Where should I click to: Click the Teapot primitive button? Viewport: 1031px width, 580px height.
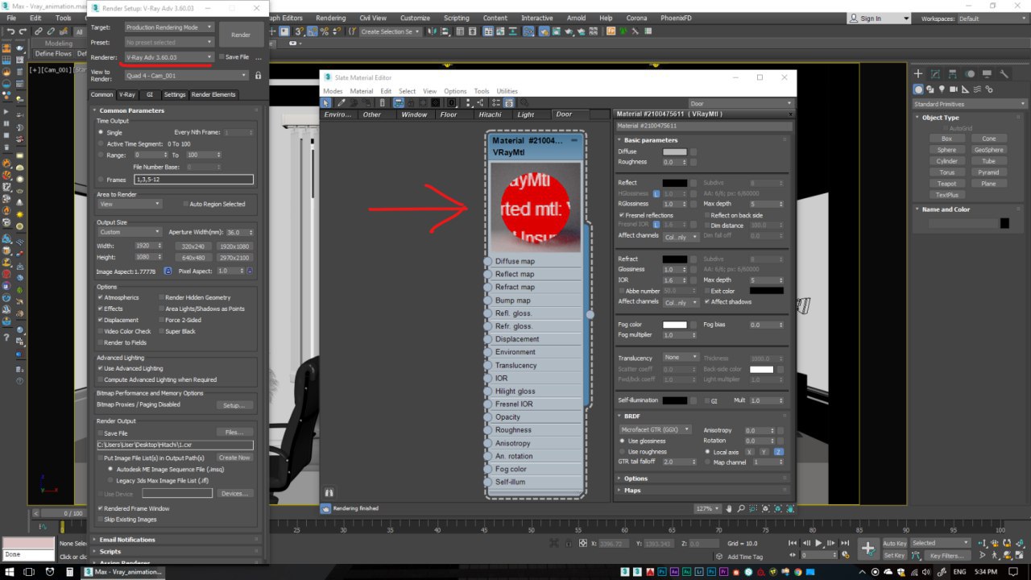(946, 184)
